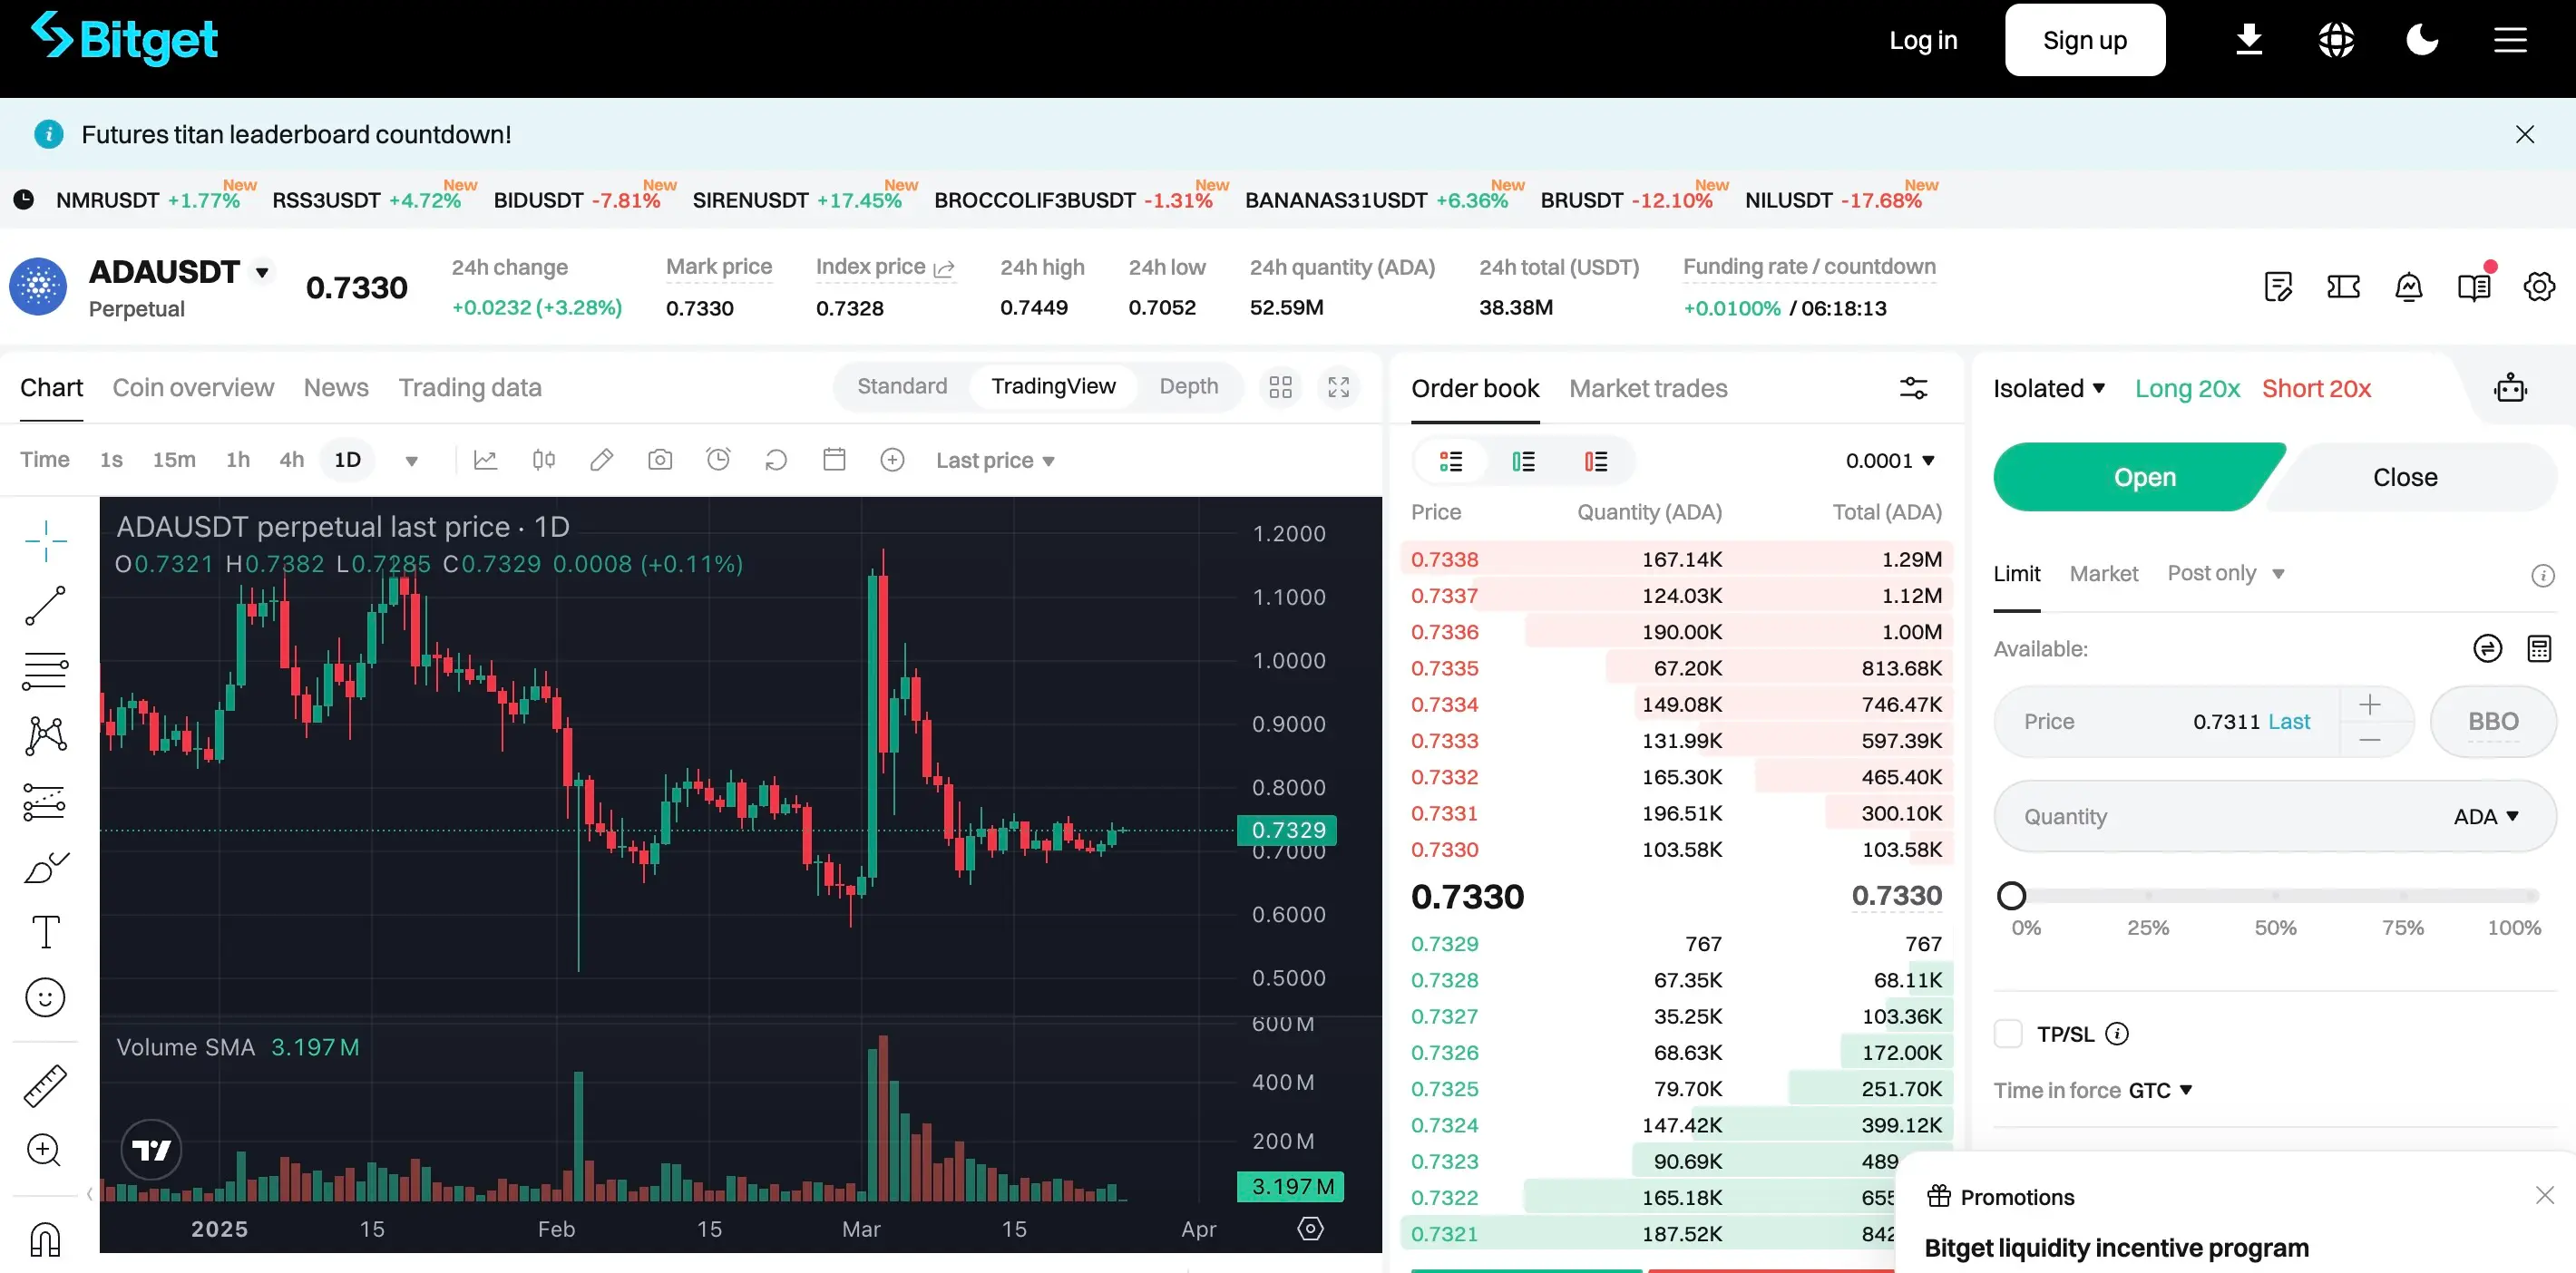Select the trend line drawing tool

[45, 606]
